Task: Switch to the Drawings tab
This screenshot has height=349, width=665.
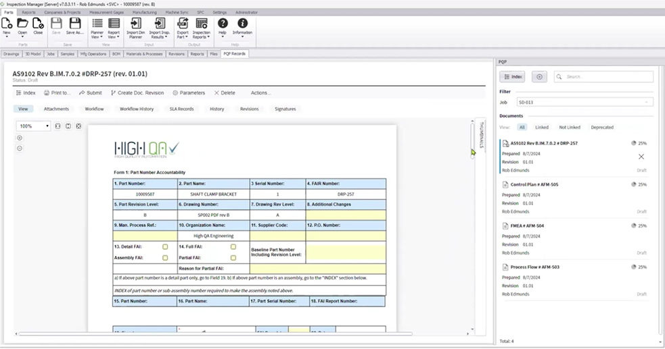Action: pyautogui.click(x=12, y=54)
